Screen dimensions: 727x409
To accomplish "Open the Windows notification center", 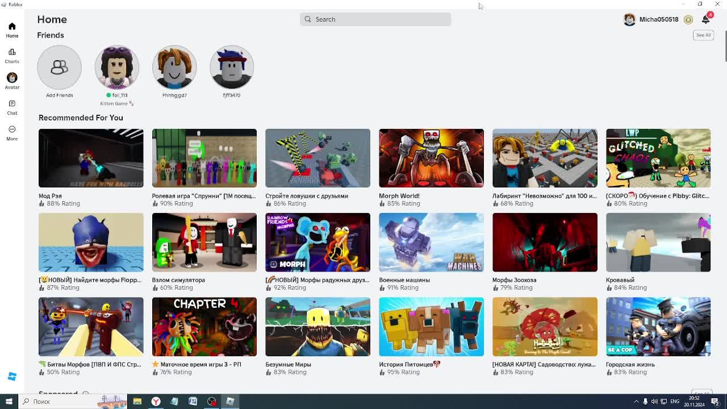I will pos(715,402).
